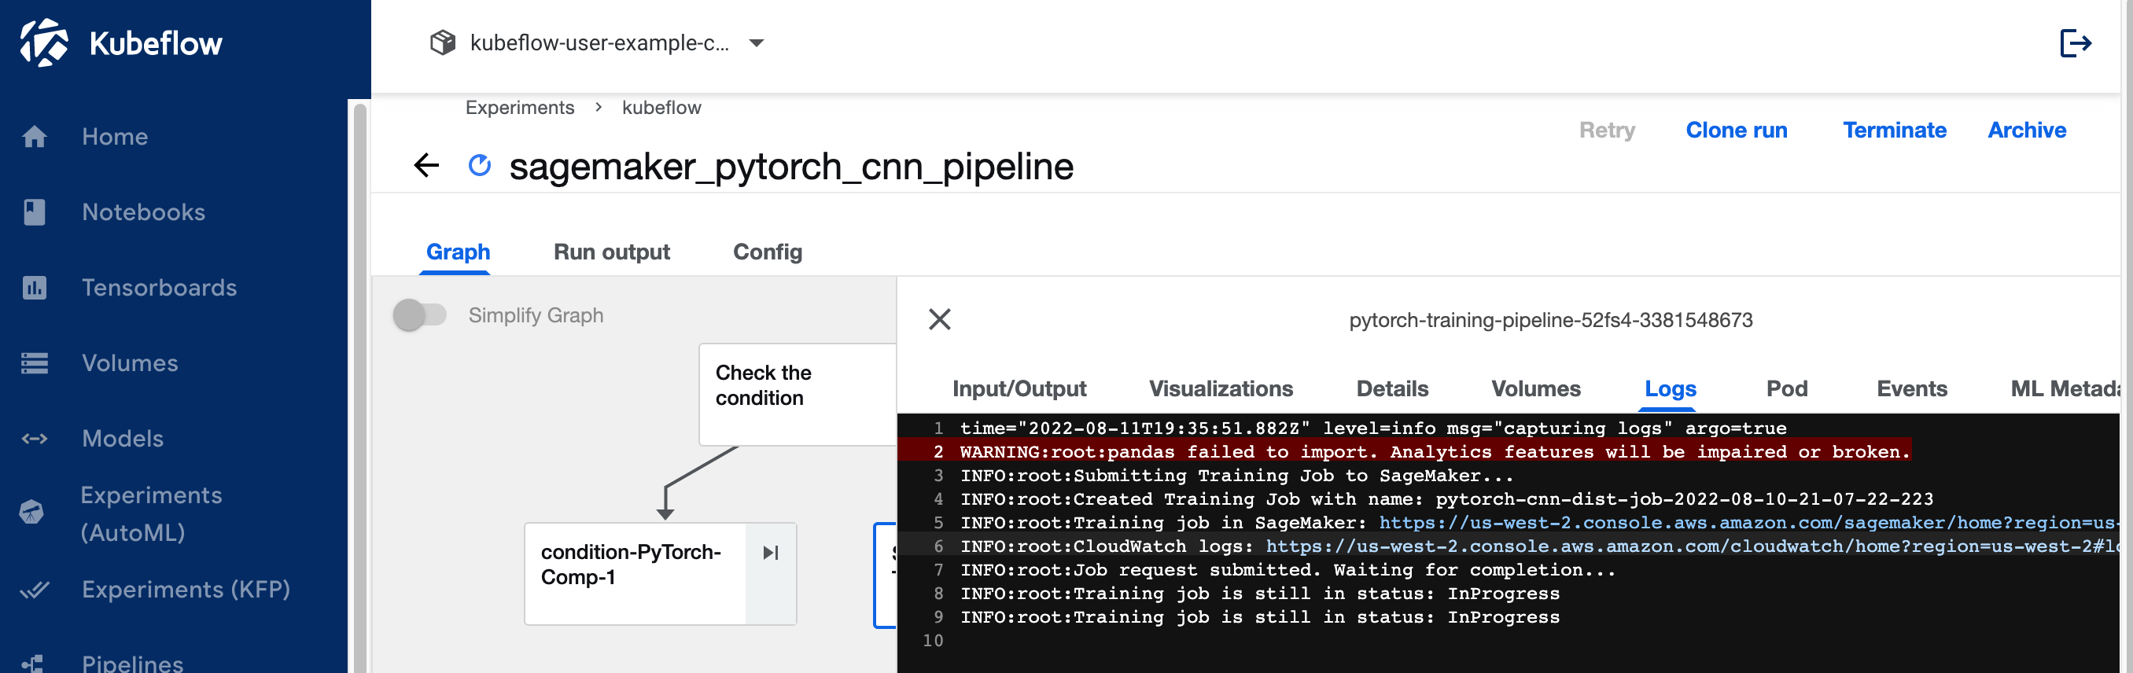The width and height of the screenshot is (2133, 673).
Task: Go to Home in the sidebar
Action: (x=114, y=137)
